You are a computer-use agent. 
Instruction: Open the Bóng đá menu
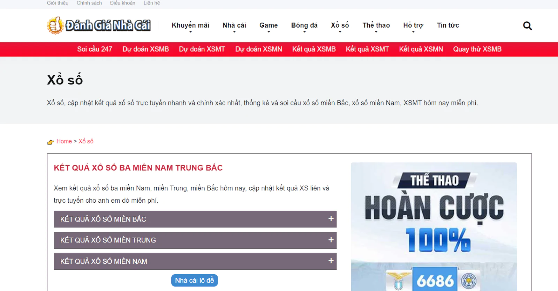tap(304, 25)
